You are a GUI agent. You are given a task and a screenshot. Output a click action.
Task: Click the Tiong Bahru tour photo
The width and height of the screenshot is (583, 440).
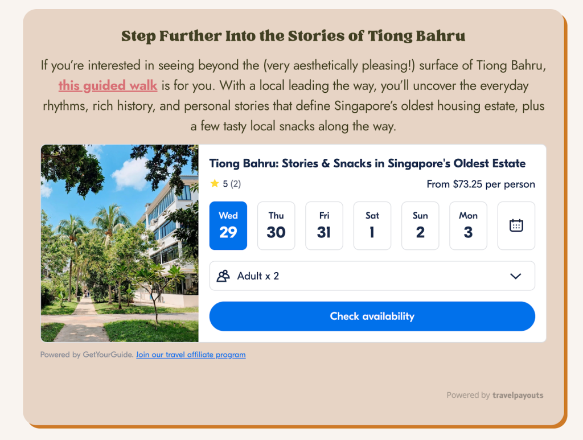tap(120, 243)
